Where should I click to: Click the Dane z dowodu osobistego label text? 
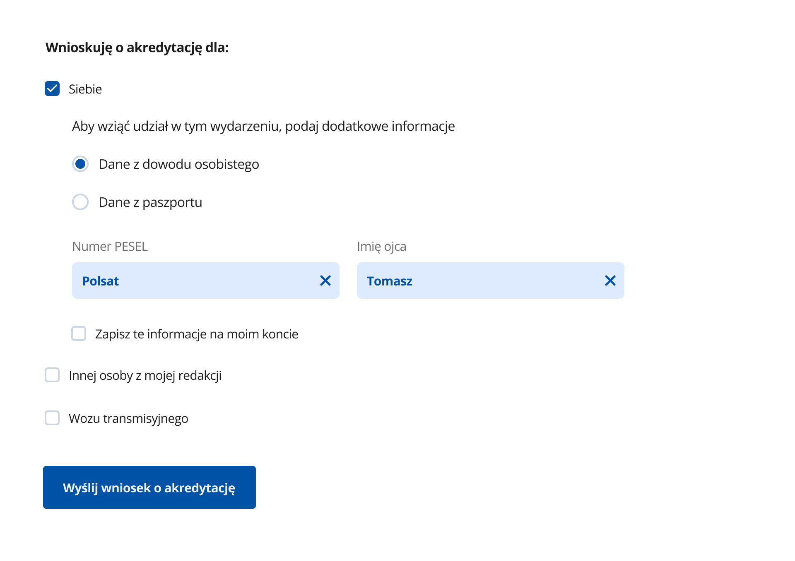(179, 165)
